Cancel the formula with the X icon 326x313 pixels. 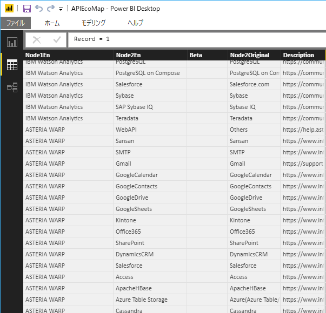(x=37, y=39)
